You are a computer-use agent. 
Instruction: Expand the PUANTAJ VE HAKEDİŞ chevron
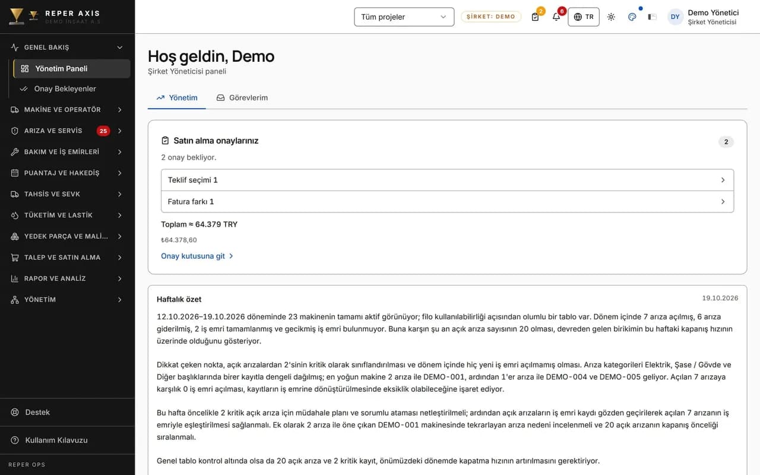coord(120,173)
